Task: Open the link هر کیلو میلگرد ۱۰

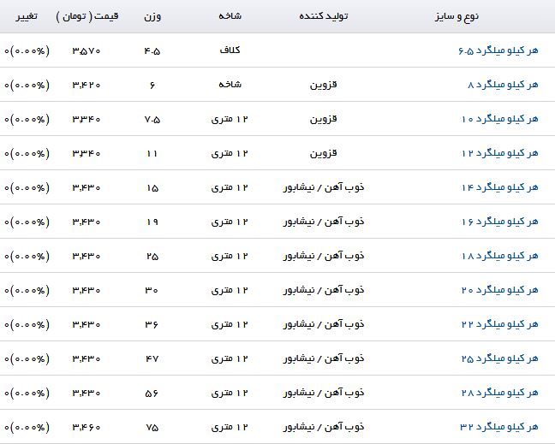Action: tap(500, 120)
